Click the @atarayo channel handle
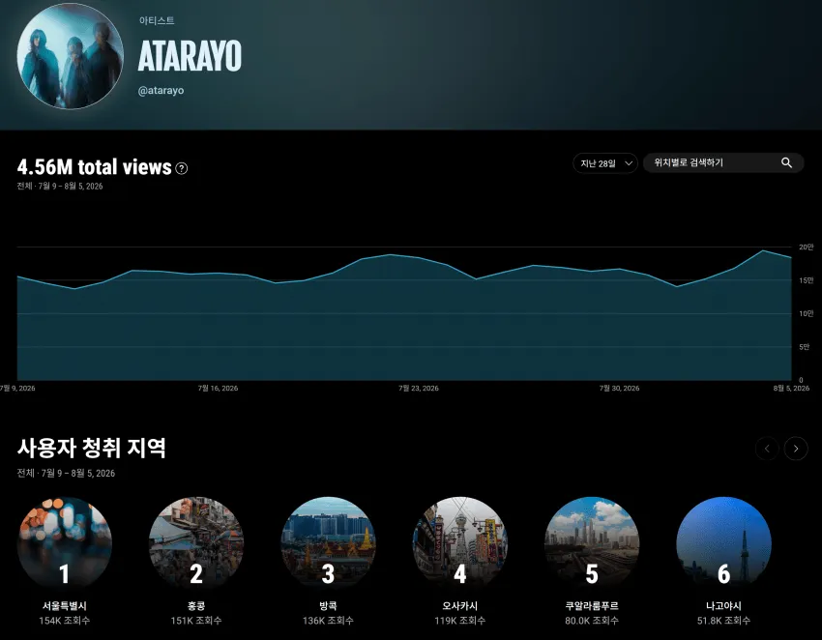This screenshot has width=822, height=640. tap(161, 90)
